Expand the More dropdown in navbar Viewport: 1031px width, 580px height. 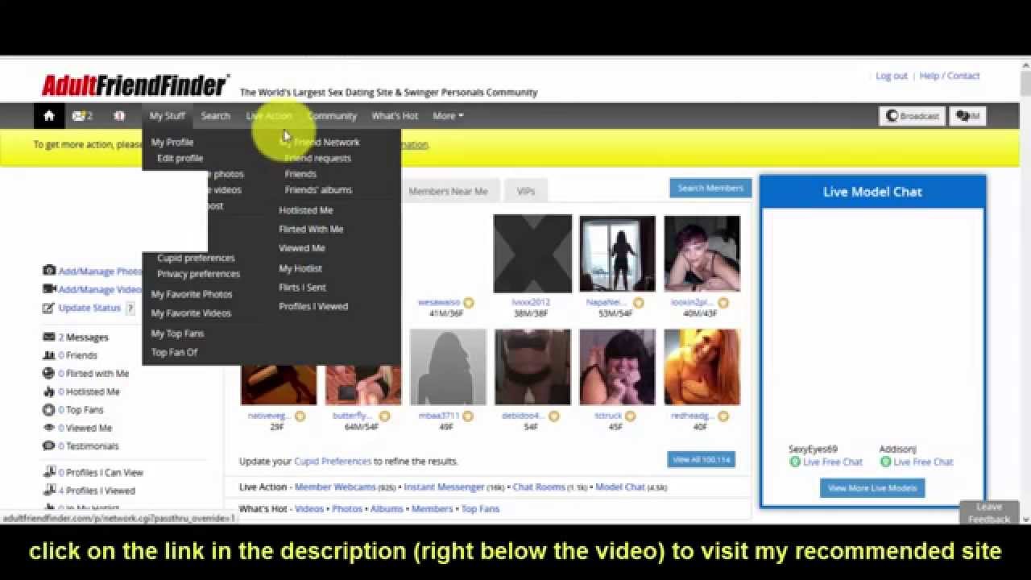448,116
